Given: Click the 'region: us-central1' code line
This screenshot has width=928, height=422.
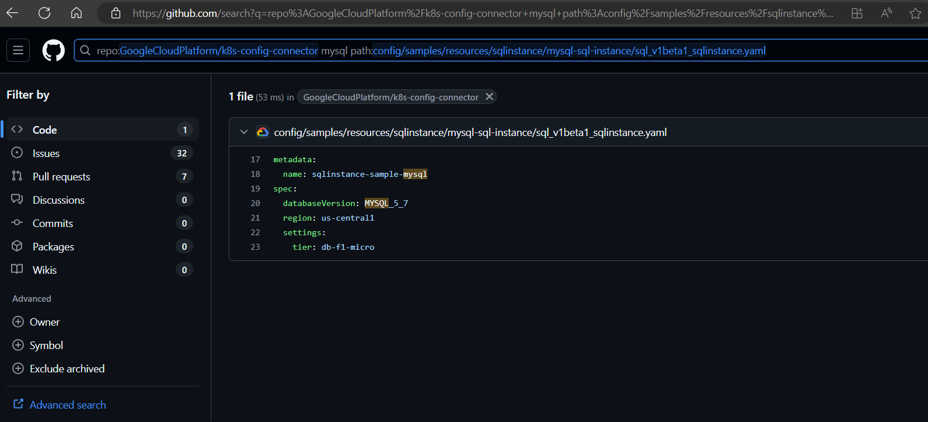Looking at the screenshot, I should click(329, 218).
